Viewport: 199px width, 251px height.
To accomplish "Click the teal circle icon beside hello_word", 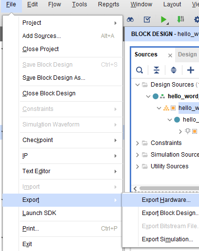I will (156, 96).
